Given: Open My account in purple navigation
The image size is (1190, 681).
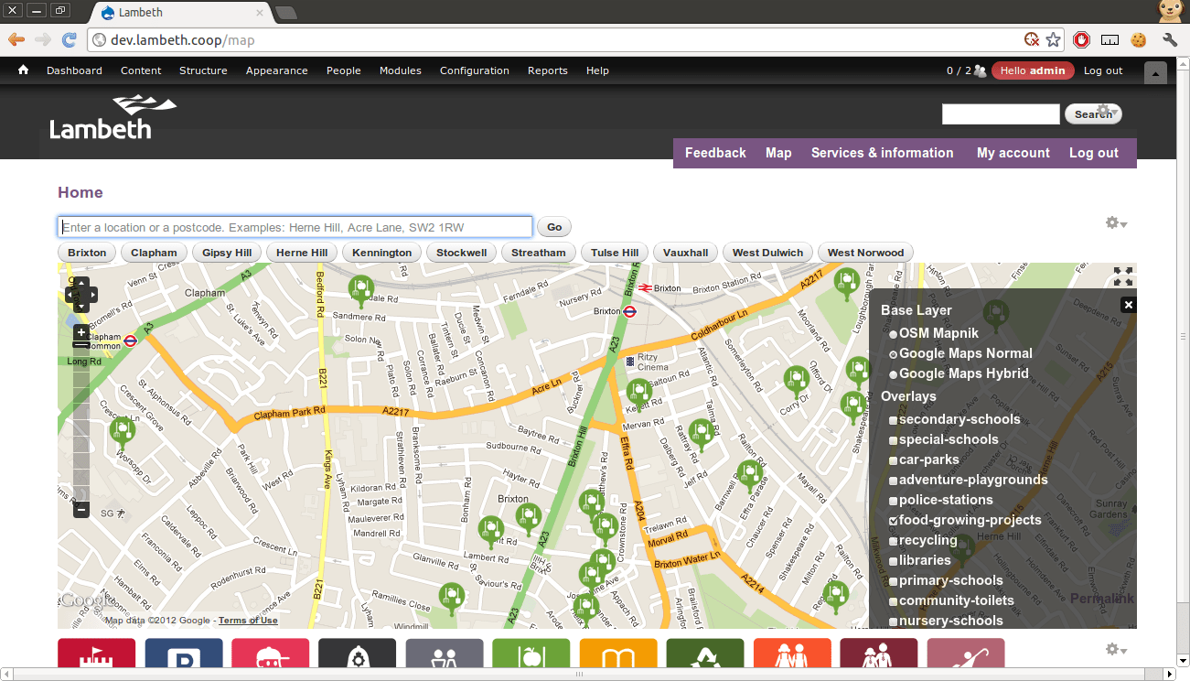Looking at the screenshot, I should [1013, 153].
